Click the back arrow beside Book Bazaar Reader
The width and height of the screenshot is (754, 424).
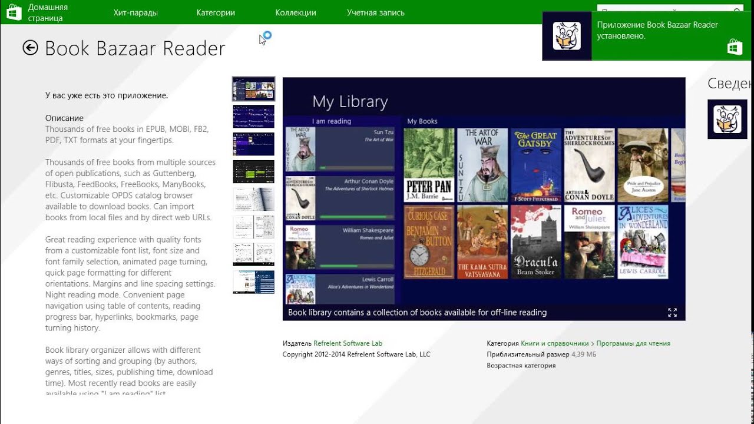tap(30, 48)
